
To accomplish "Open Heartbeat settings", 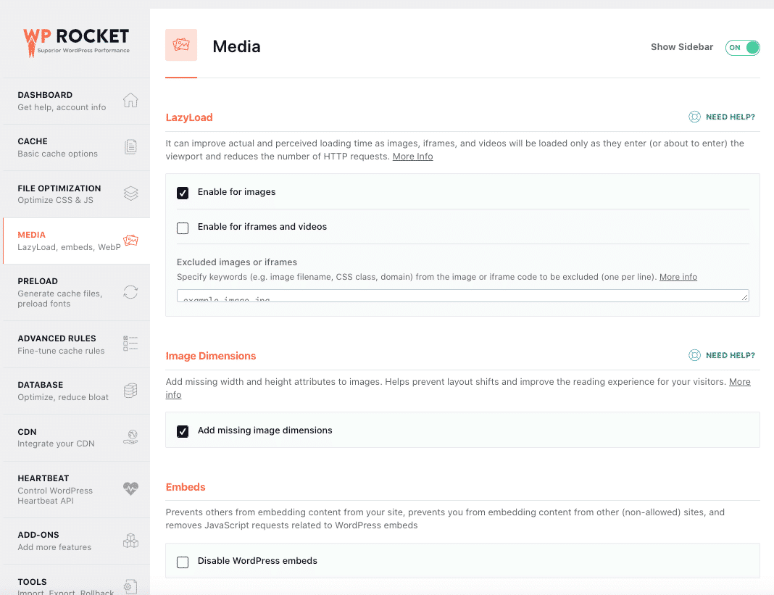I will [x=77, y=489].
